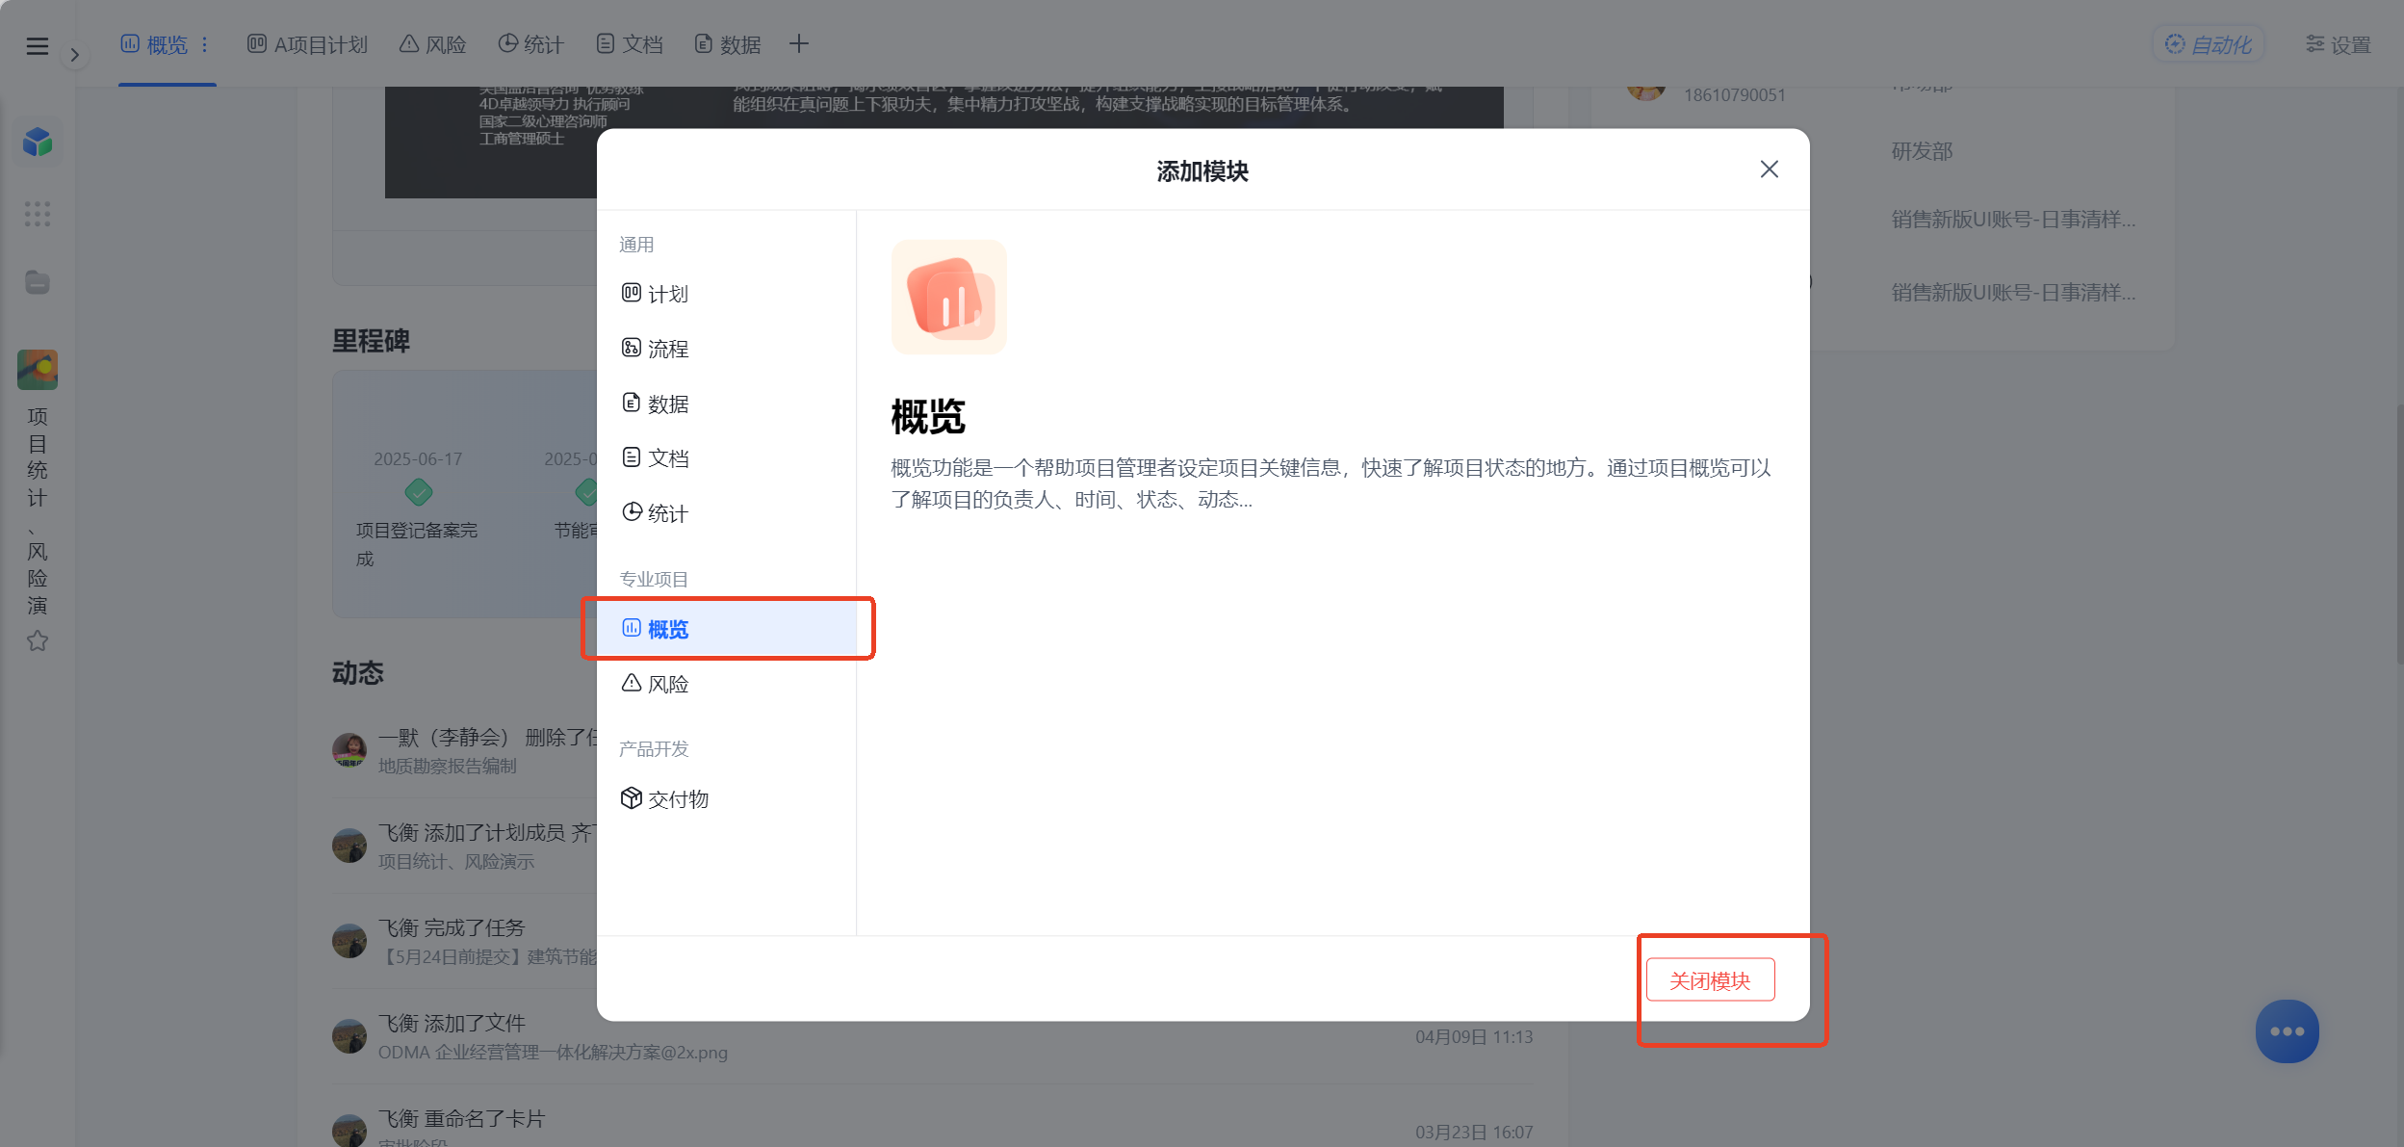Click the 飞衡 重命名了卡片 activity entry
The width and height of the screenshot is (2404, 1147).
(932, 1117)
